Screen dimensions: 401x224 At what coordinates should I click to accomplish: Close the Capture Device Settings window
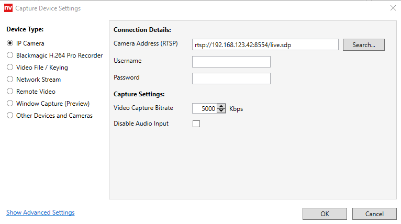pos(393,8)
